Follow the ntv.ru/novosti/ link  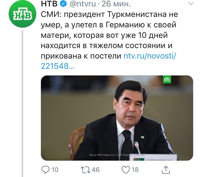click(x=150, y=56)
